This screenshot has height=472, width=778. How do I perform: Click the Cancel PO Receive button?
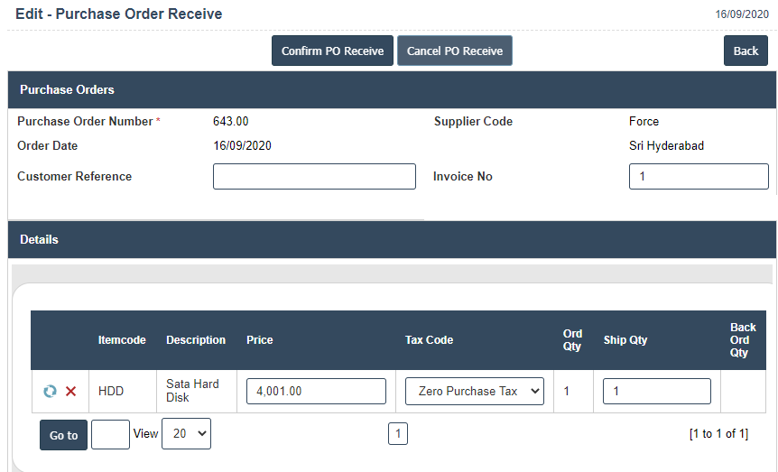click(x=455, y=51)
